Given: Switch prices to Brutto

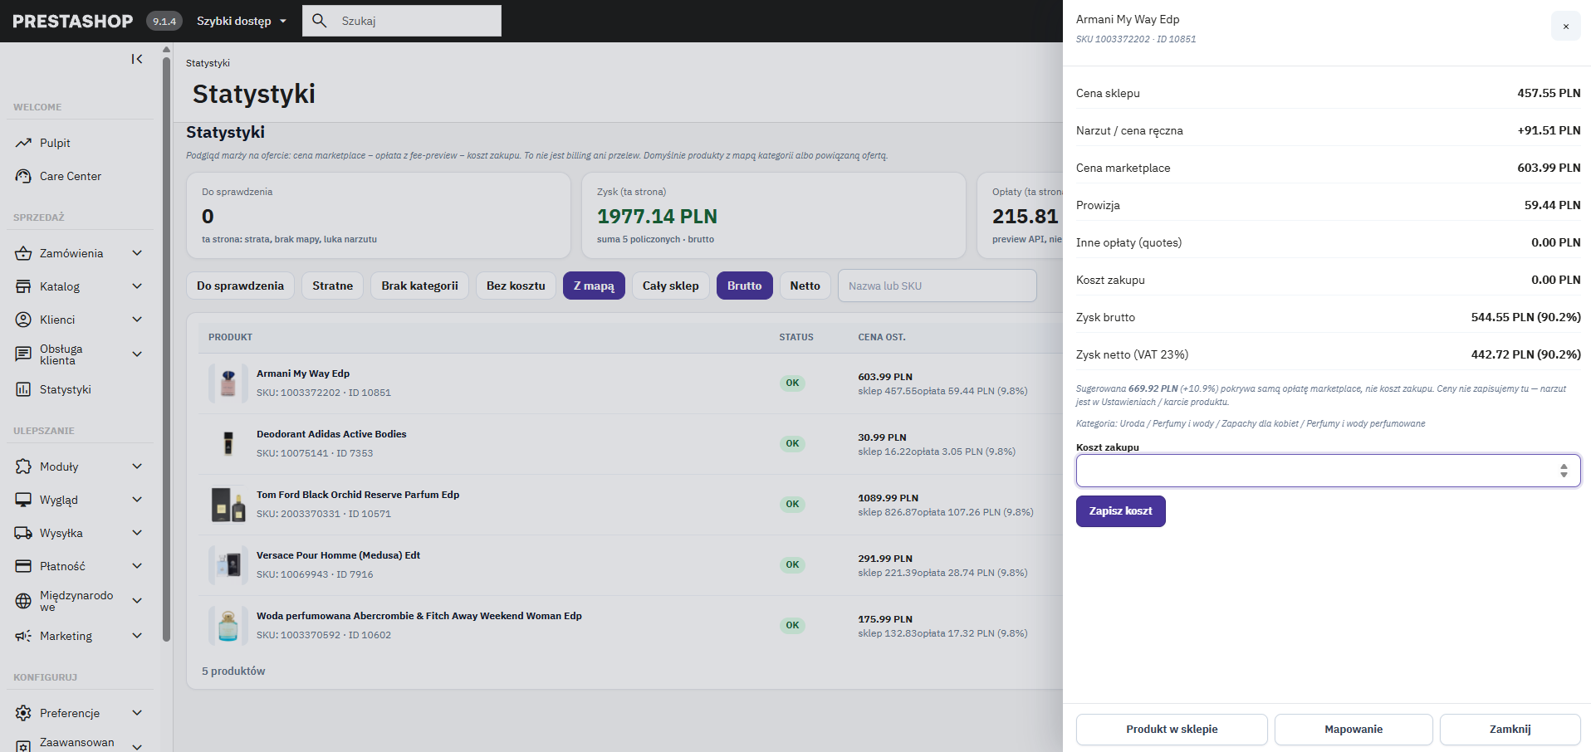Looking at the screenshot, I should (744, 286).
